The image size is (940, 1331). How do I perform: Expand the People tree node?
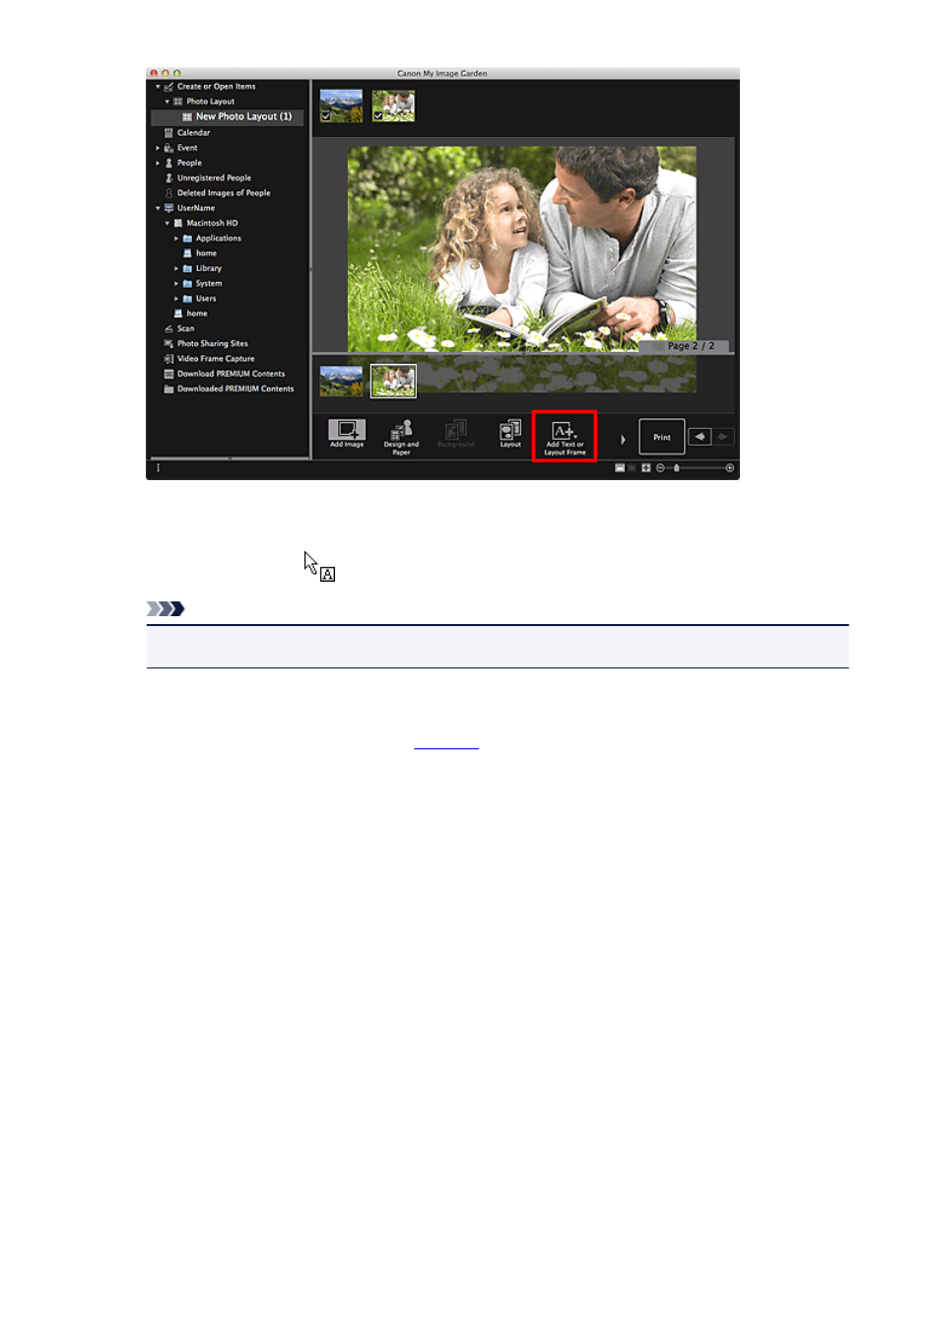tap(158, 163)
